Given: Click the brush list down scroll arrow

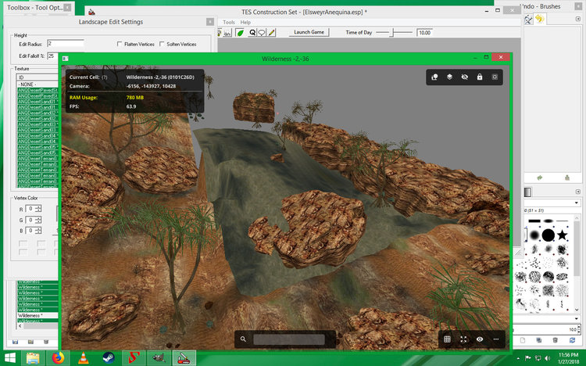Looking at the screenshot, I should 577,310.
